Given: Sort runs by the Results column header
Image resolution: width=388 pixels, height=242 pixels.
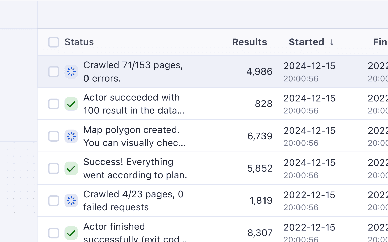Looking at the screenshot, I should pos(249,42).
